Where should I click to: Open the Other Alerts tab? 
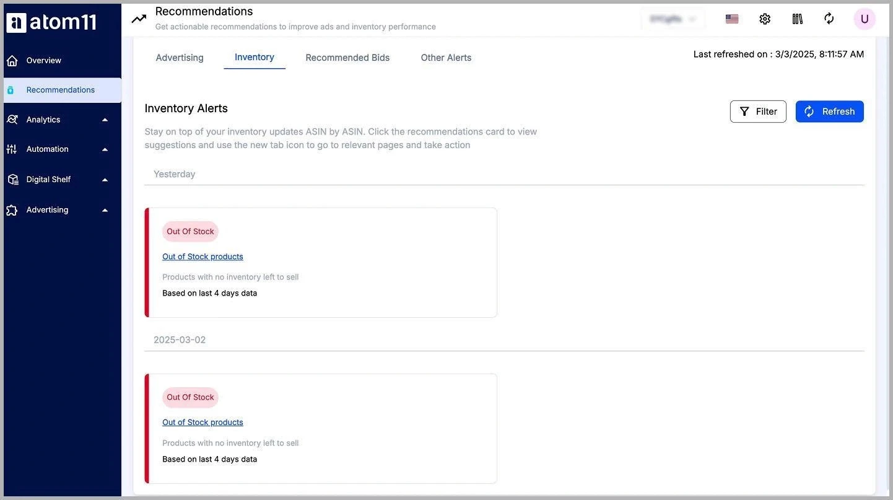[x=445, y=57]
